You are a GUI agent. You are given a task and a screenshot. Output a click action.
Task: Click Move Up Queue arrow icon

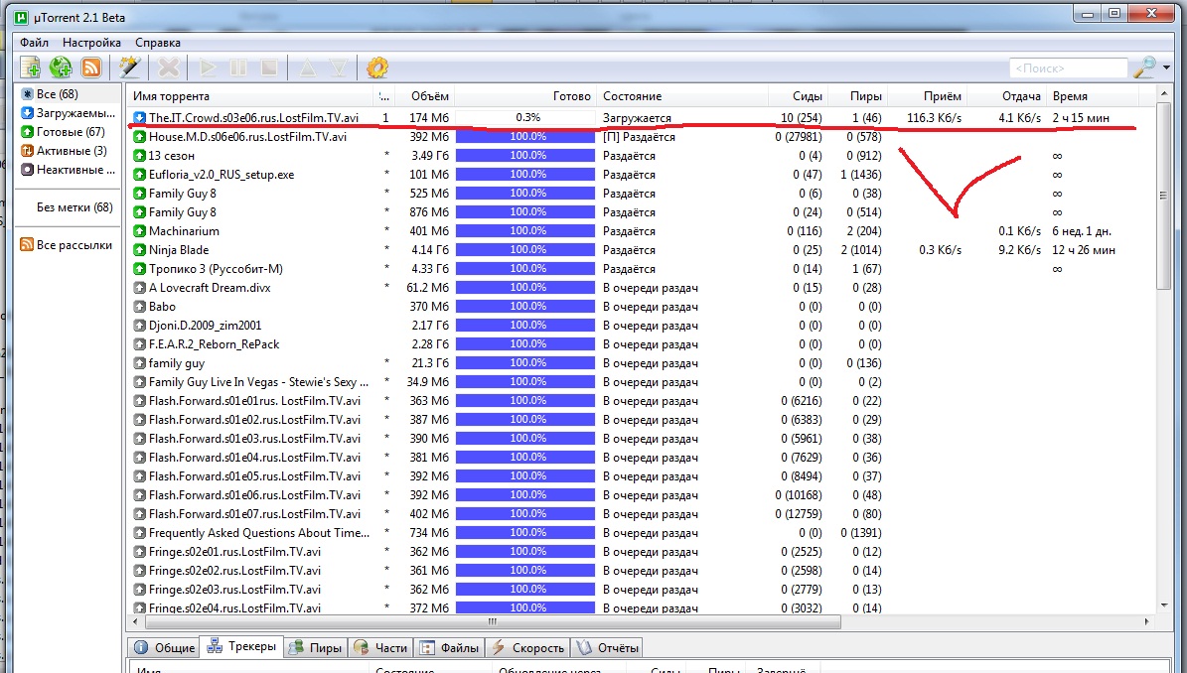[307, 68]
